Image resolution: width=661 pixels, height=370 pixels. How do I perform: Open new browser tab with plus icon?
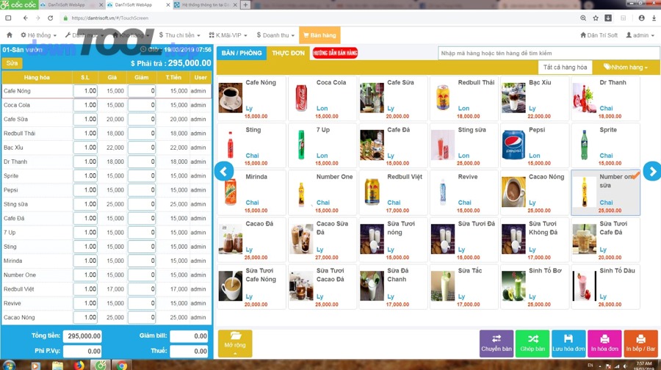click(245, 5)
